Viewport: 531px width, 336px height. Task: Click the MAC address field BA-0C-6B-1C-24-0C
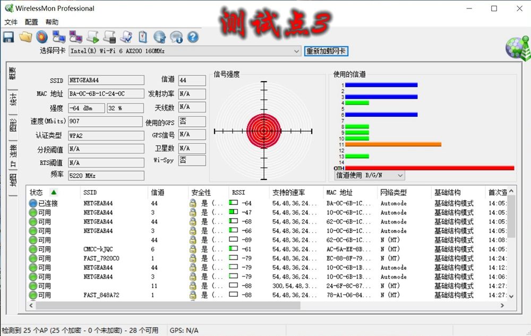(106, 93)
